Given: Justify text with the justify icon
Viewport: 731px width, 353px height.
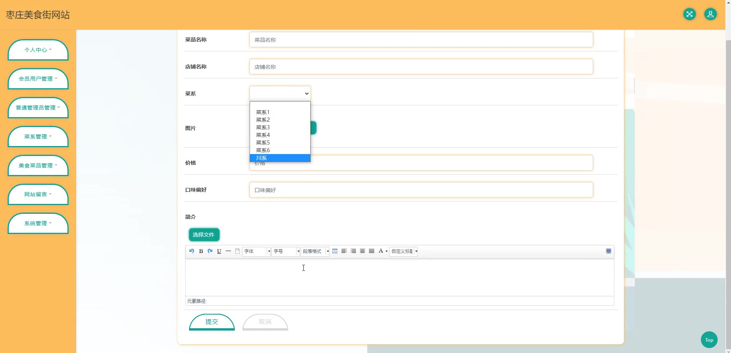Looking at the screenshot, I should click(x=372, y=251).
